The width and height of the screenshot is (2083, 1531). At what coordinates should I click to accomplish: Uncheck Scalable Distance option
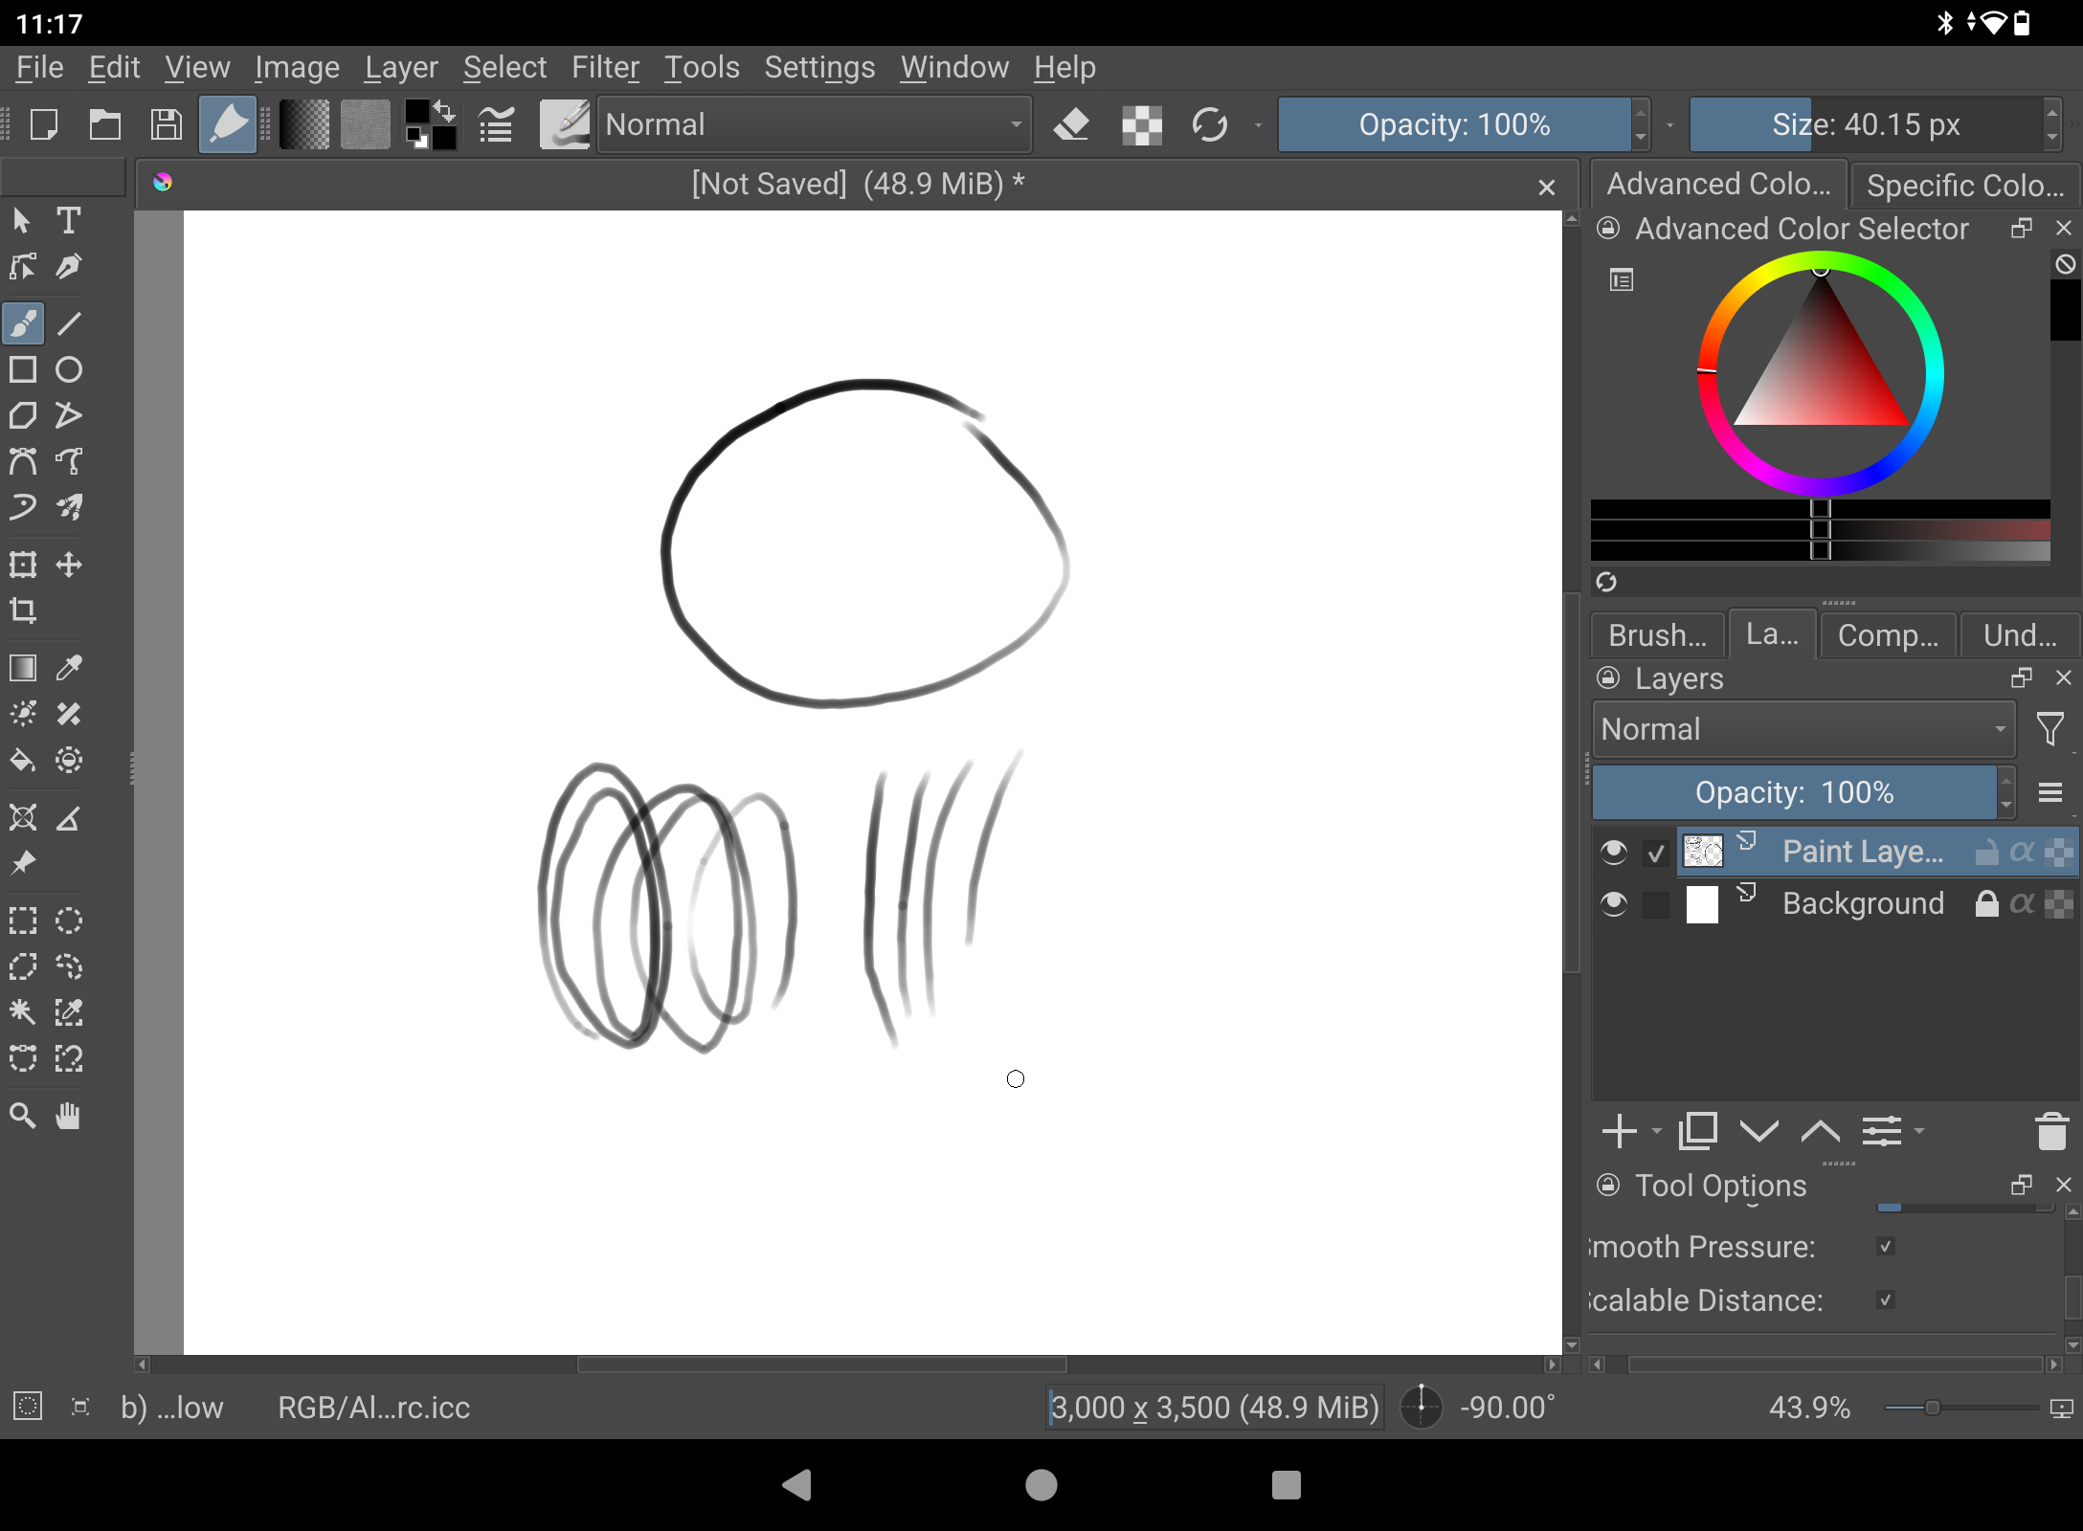point(1886,1300)
